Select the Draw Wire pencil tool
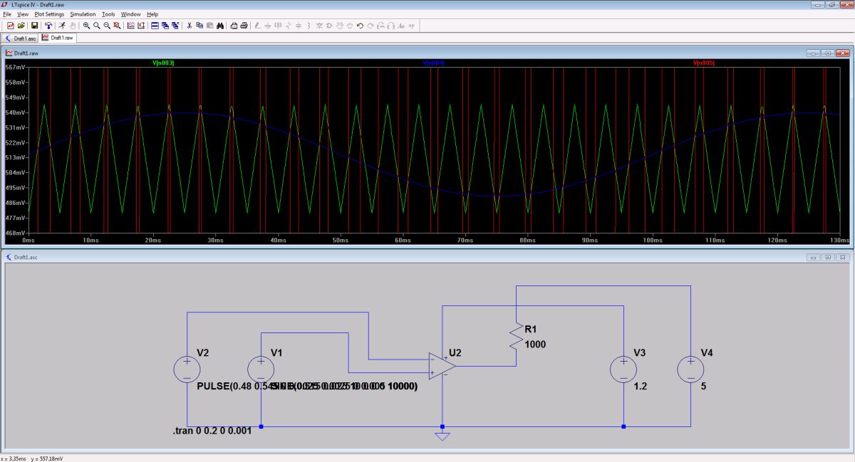855x462 pixels. [x=257, y=26]
